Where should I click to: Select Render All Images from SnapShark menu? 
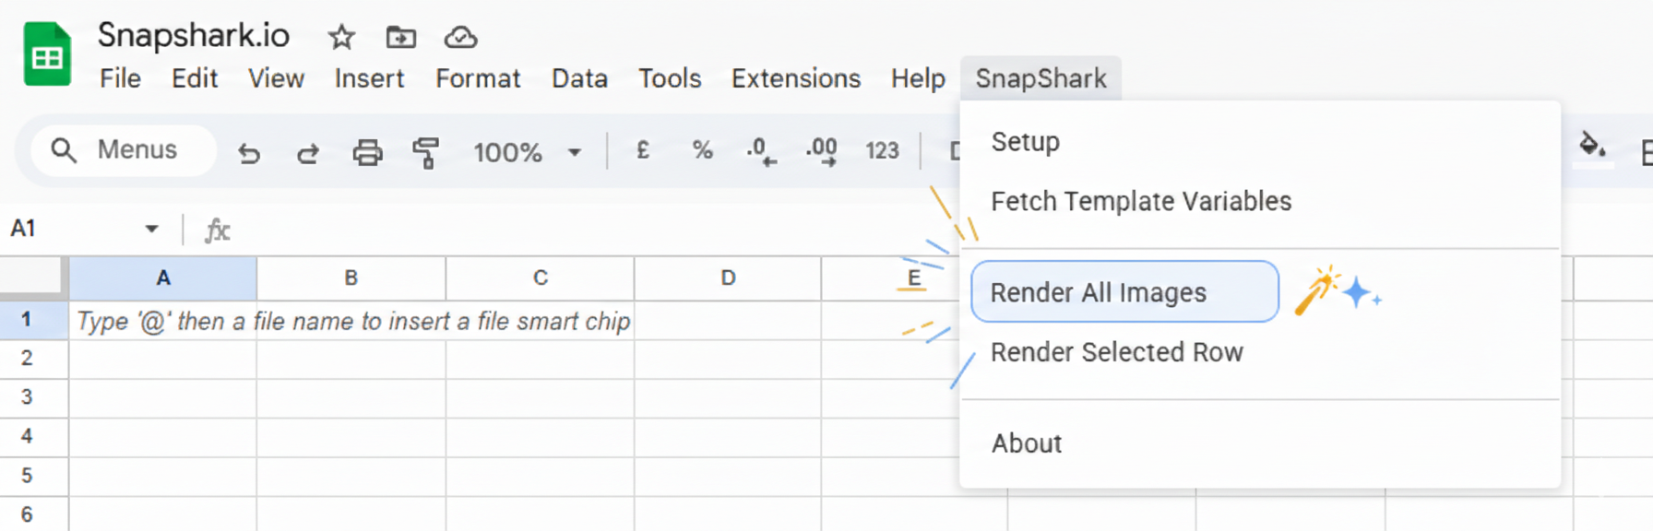point(1098,291)
